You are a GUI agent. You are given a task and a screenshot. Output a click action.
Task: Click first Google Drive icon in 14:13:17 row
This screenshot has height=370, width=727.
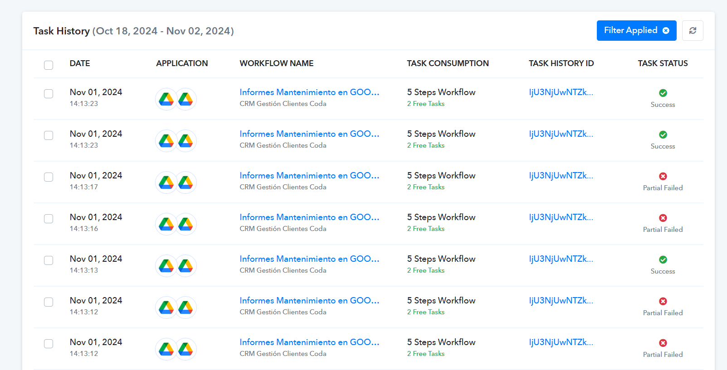point(166,183)
